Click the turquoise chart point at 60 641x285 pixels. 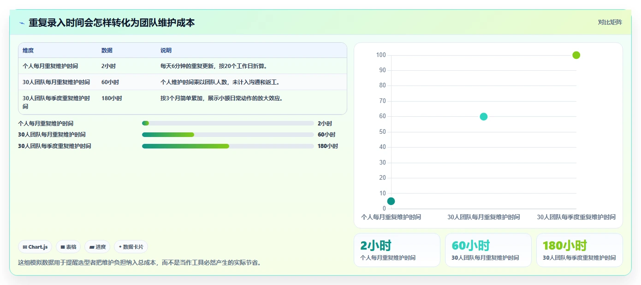tap(483, 116)
